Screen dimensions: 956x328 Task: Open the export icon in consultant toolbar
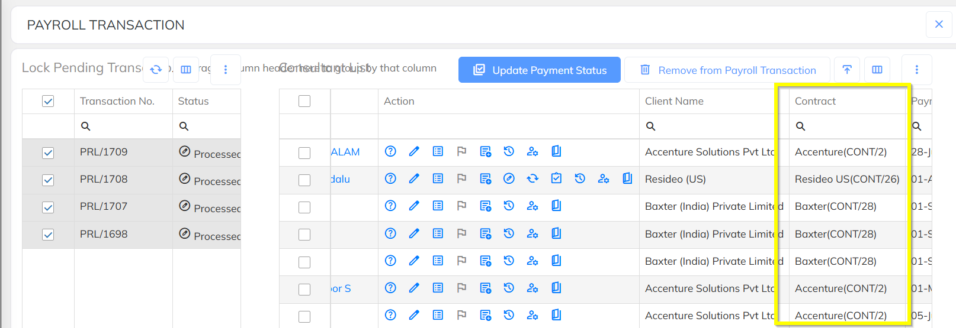pyautogui.click(x=847, y=70)
